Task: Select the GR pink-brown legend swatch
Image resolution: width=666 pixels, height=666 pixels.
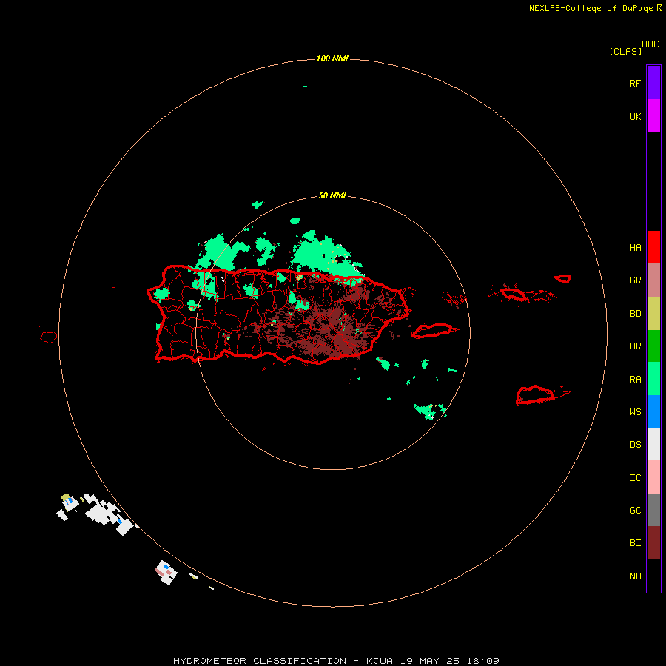Action: tap(653, 280)
